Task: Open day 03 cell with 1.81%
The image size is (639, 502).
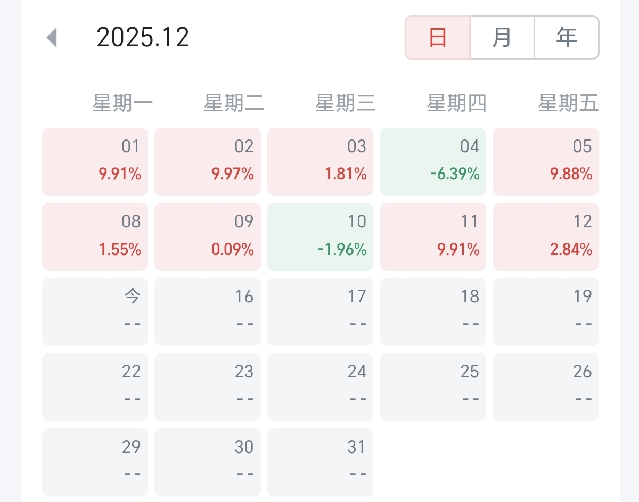Action: click(320, 162)
